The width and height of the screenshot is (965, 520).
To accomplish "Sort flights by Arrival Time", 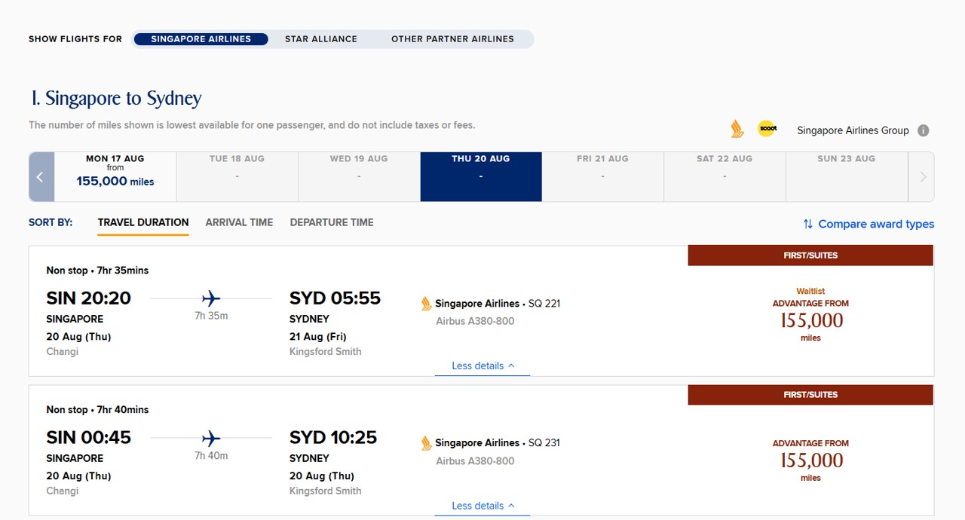I will pos(239,222).
